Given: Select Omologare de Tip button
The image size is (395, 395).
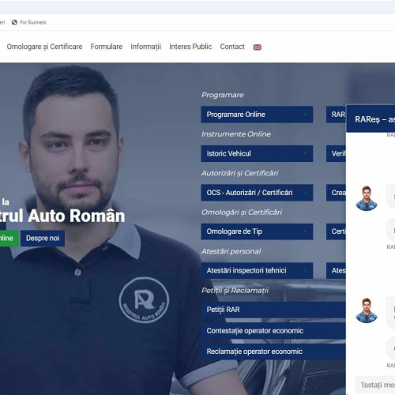Looking at the screenshot, I should coord(257,231).
